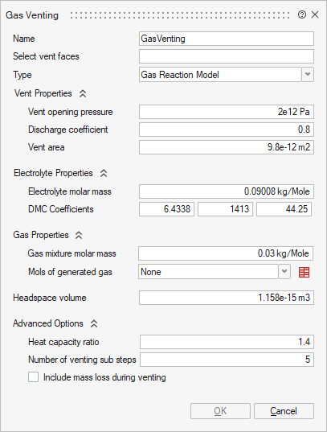Open the red table editor icon
This screenshot has height=432, width=327.
tap(304, 272)
